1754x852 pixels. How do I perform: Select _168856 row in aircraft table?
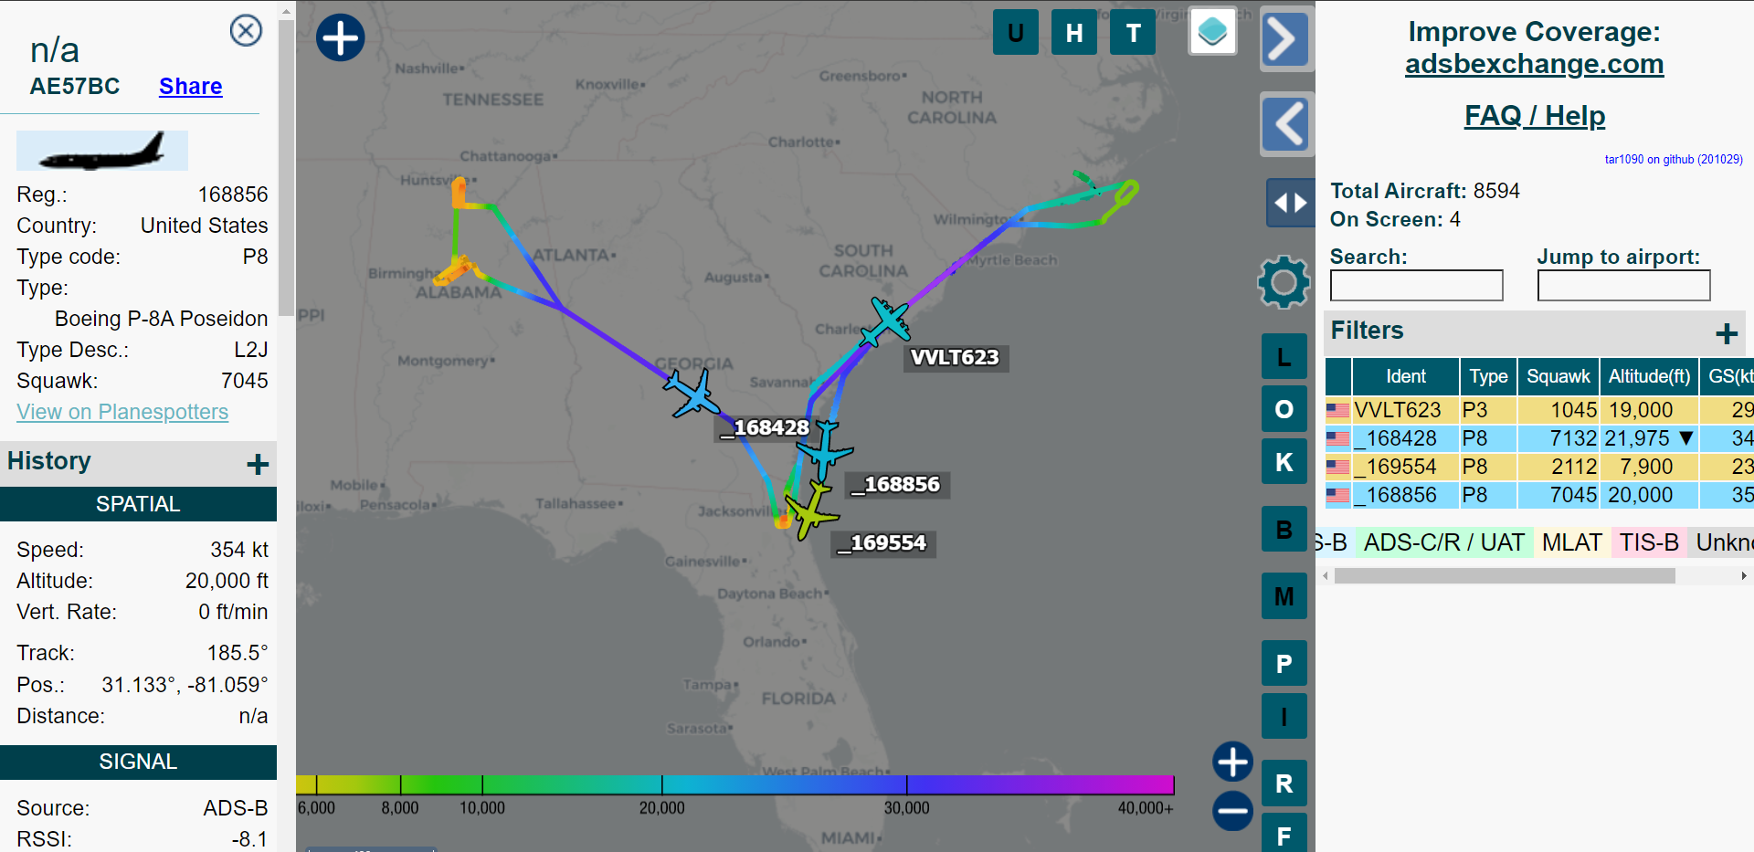point(1539,495)
